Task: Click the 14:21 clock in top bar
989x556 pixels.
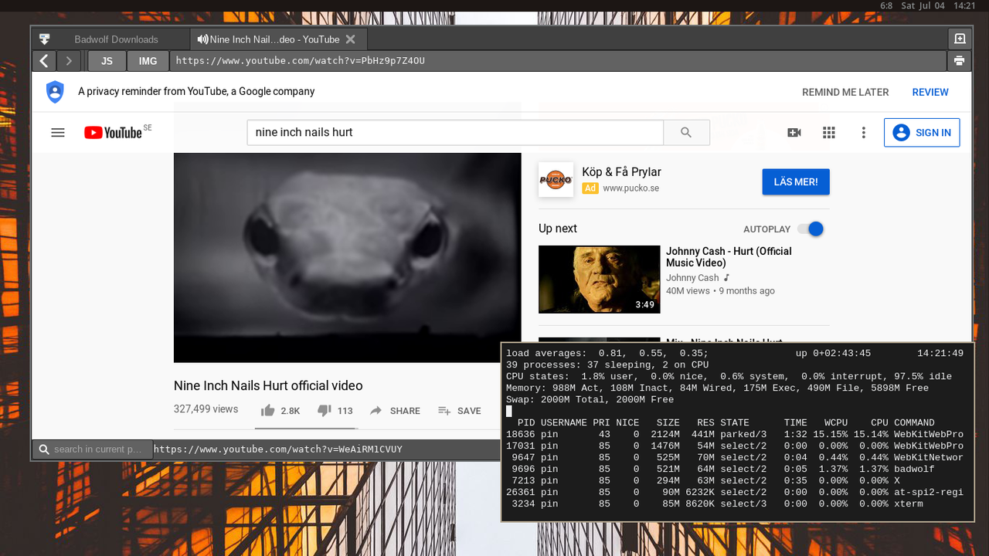Action: click(964, 5)
